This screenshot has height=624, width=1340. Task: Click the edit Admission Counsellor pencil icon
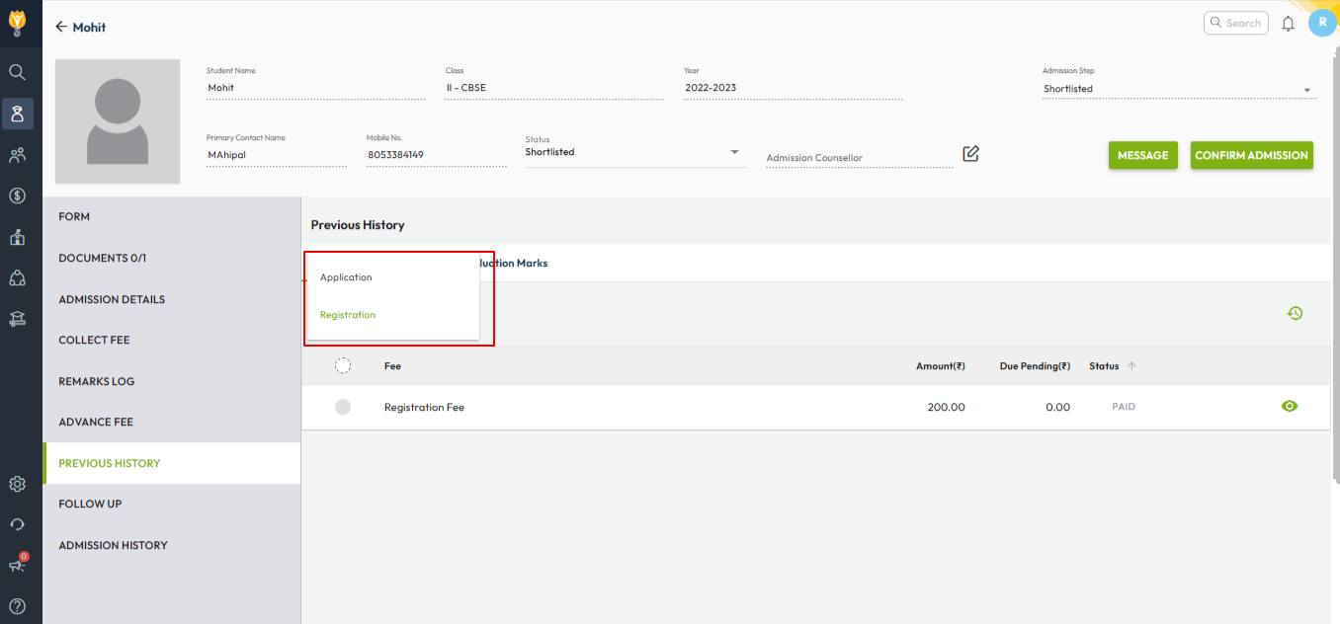pyautogui.click(x=970, y=154)
